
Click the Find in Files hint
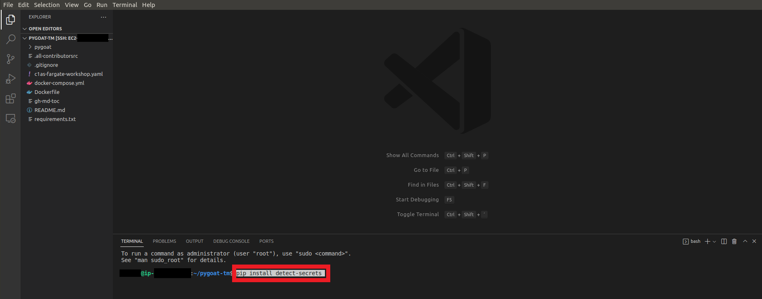point(423,185)
